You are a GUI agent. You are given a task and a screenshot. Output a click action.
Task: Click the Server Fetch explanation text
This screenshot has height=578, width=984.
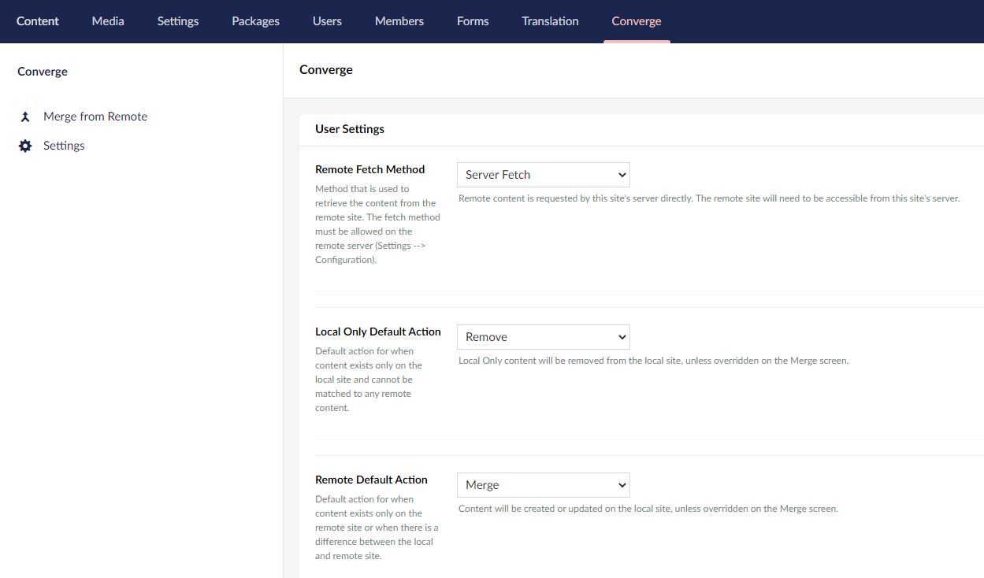pyautogui.click(x=709, y=198)
